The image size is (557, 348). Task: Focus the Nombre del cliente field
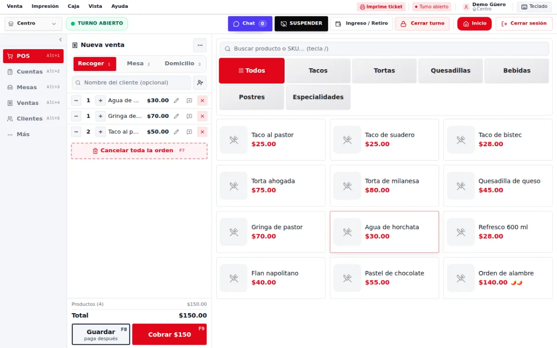click(131, 83)
